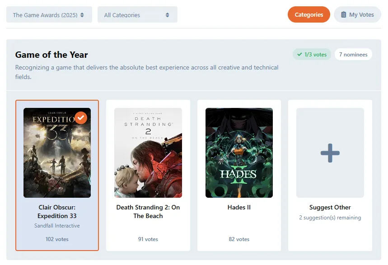Select the Categories tab button
The width and height of the screenshot is (388, 265).
309,14
